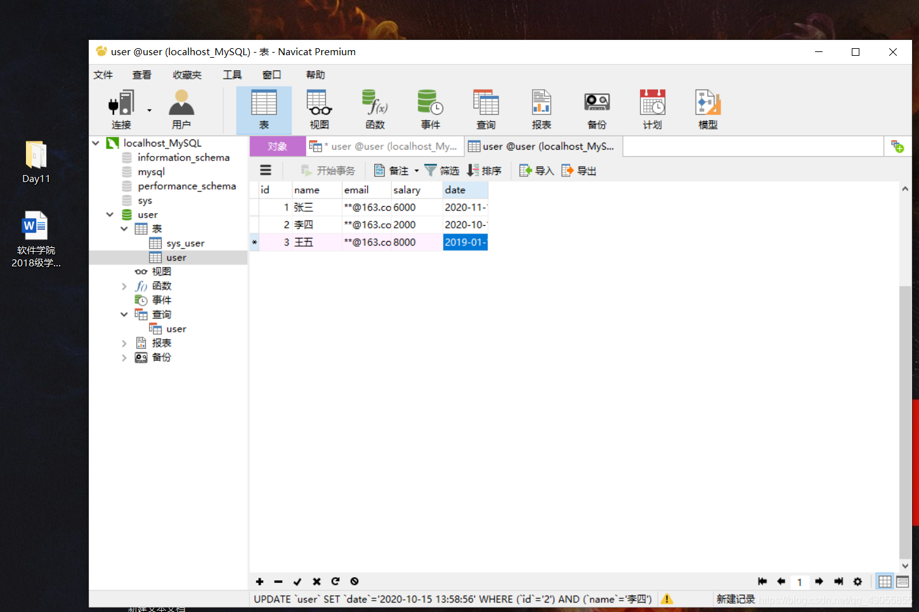Go to next record arrow
Image resolution: width=919 pixels, height=612 pixels.
[x=819, y=581]
